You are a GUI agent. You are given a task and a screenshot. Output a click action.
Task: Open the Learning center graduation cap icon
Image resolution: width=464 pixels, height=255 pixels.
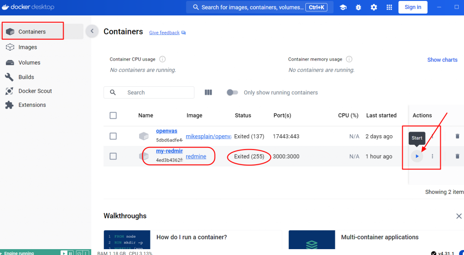[343, 7]
